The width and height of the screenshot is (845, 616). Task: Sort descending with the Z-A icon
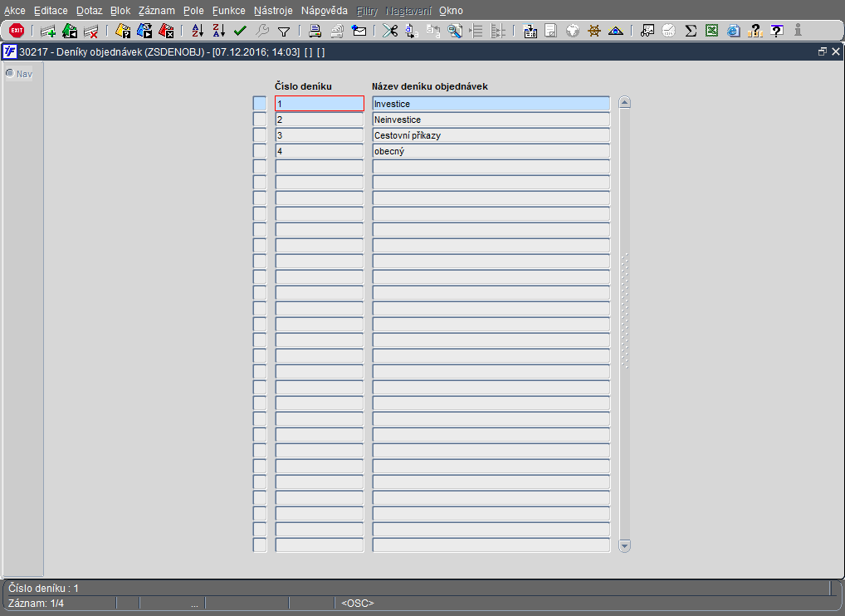[x=219, y=31]
